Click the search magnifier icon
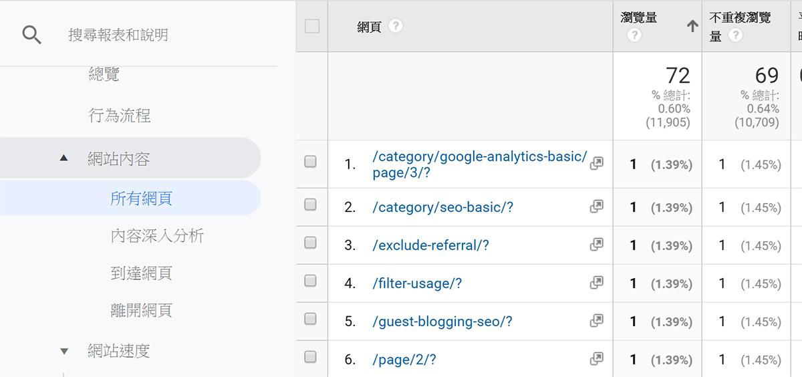This screenshot has height=377, width=802. point(31,35)
